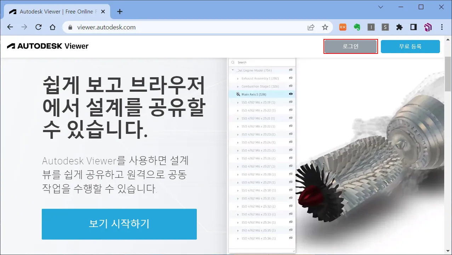Screen dimensions: 452x255
Task: Go back to the previous page
Action: point(10,27)
